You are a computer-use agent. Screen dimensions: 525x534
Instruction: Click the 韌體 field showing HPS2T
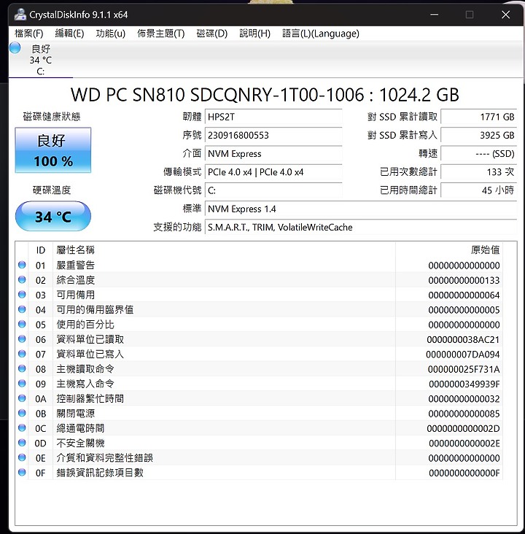tap(273, 117)
